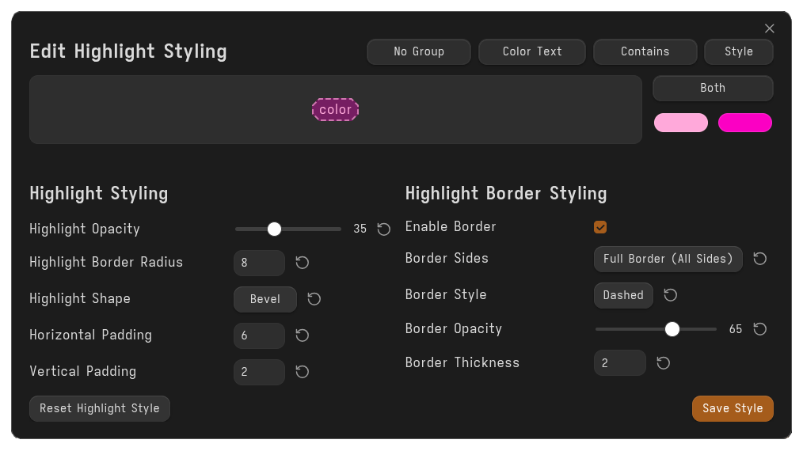Click the 'Edit Highlight Styling' title
803x451 pixels.
[128, 51]
